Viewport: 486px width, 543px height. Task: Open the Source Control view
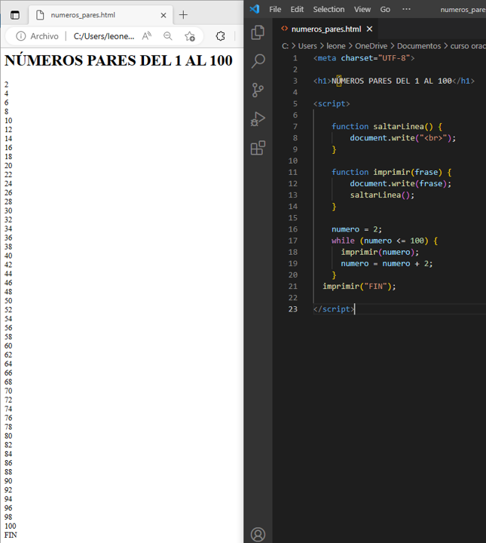coord(258,90)
